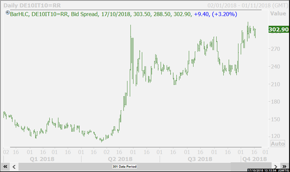Click the 302.90 current value label

click(x=278, y=29)
